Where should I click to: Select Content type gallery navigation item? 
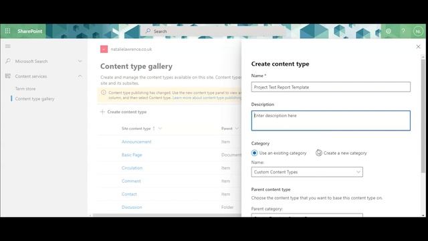pos(35,98)
